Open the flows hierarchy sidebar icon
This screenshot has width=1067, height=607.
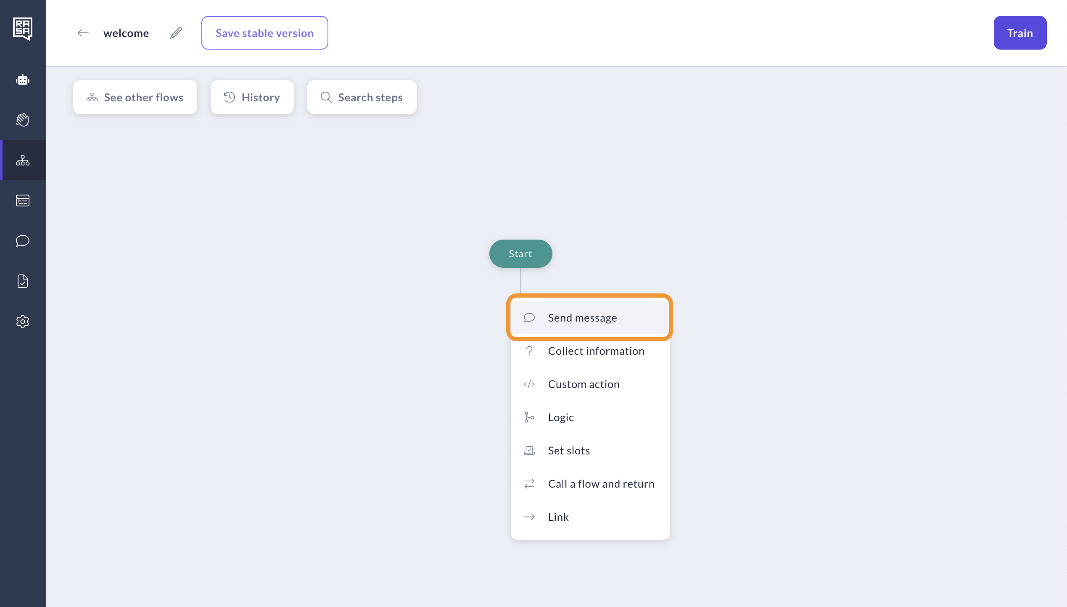point(23,160)
